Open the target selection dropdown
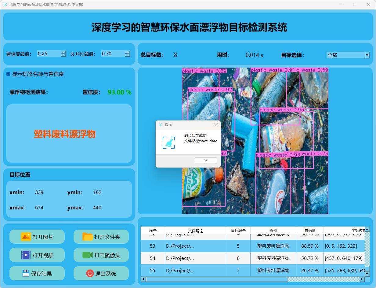 (x=367, y=55)
